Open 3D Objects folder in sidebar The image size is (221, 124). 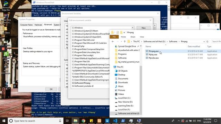coord(123,71)
